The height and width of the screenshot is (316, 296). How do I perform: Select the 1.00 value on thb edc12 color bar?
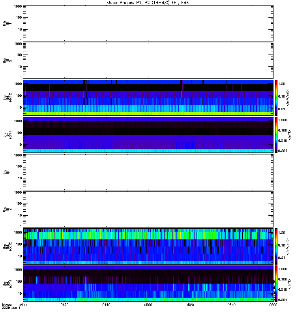click(x=281, y=84)
